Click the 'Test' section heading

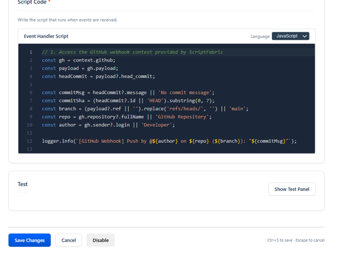coord(22,184)
